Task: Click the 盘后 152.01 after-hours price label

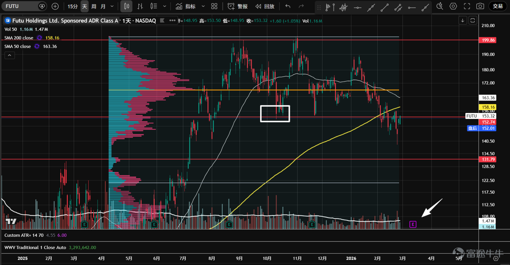Action: [482, 128]
